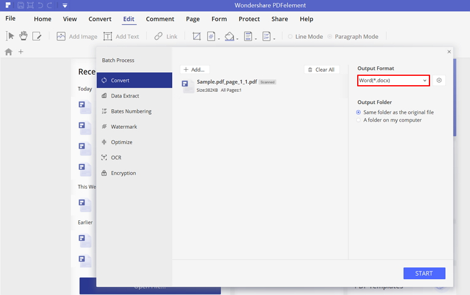Screen dimensions: 470x295
Task: Click the Clear All button
Action: click(x=321, y=69)
